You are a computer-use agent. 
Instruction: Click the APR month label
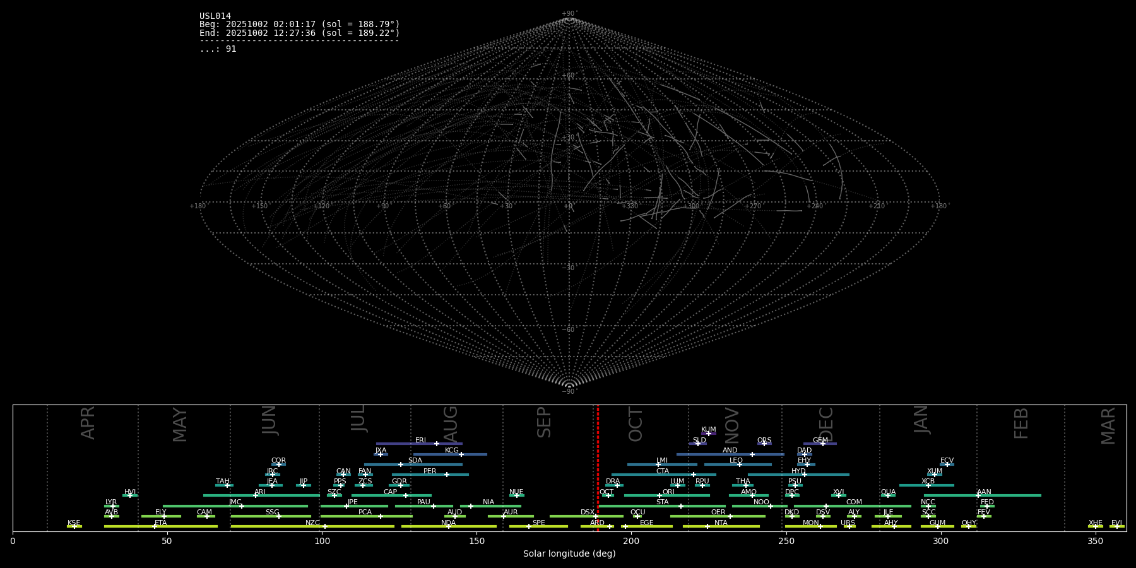coord(88,423)
